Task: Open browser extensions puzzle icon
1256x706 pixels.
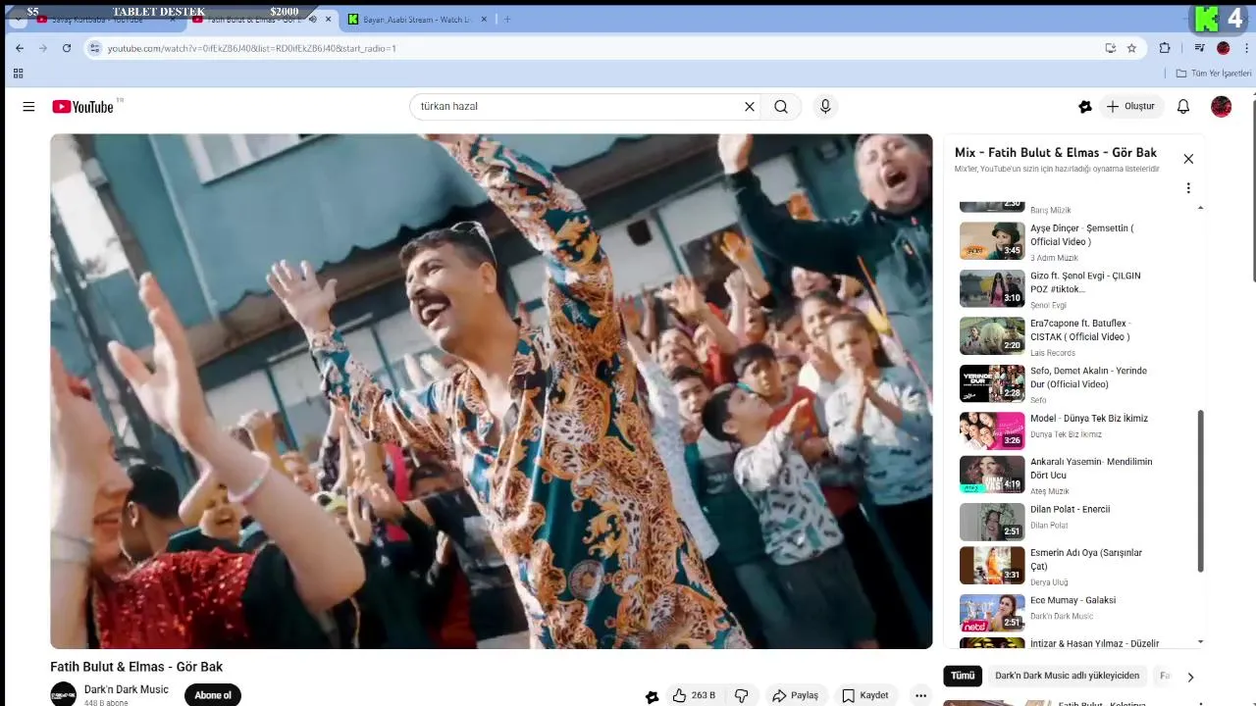Action: pyautogui.click(x=1165, y=48)
